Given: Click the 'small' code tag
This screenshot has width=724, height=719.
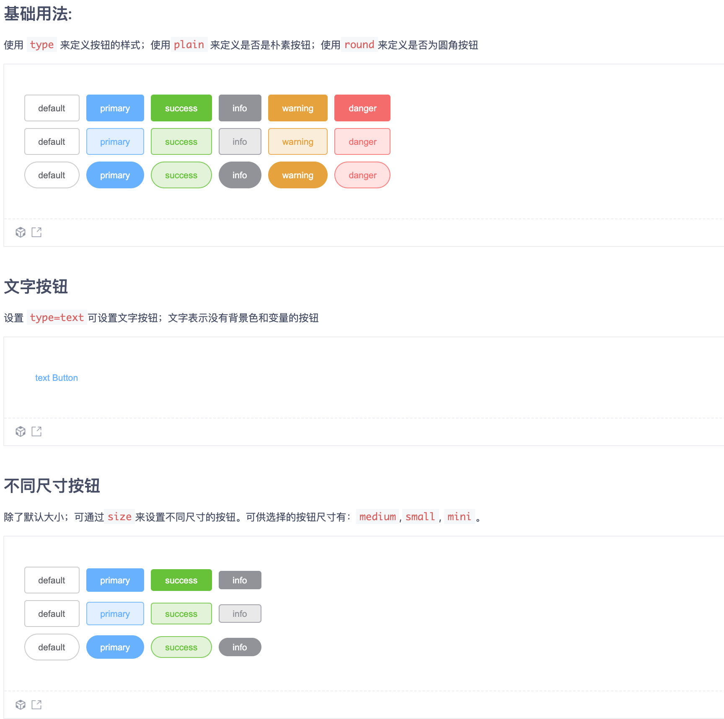Looking at the screenshot, I should [x=420, y=517].
